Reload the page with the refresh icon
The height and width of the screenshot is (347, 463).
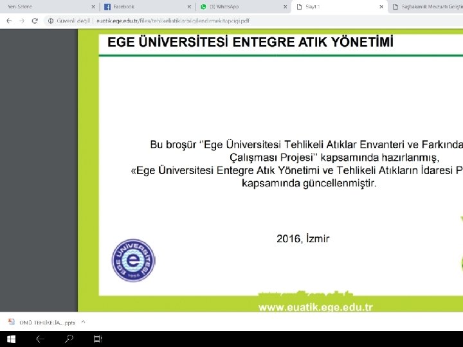pyautogui.click(x=35, y=21)
